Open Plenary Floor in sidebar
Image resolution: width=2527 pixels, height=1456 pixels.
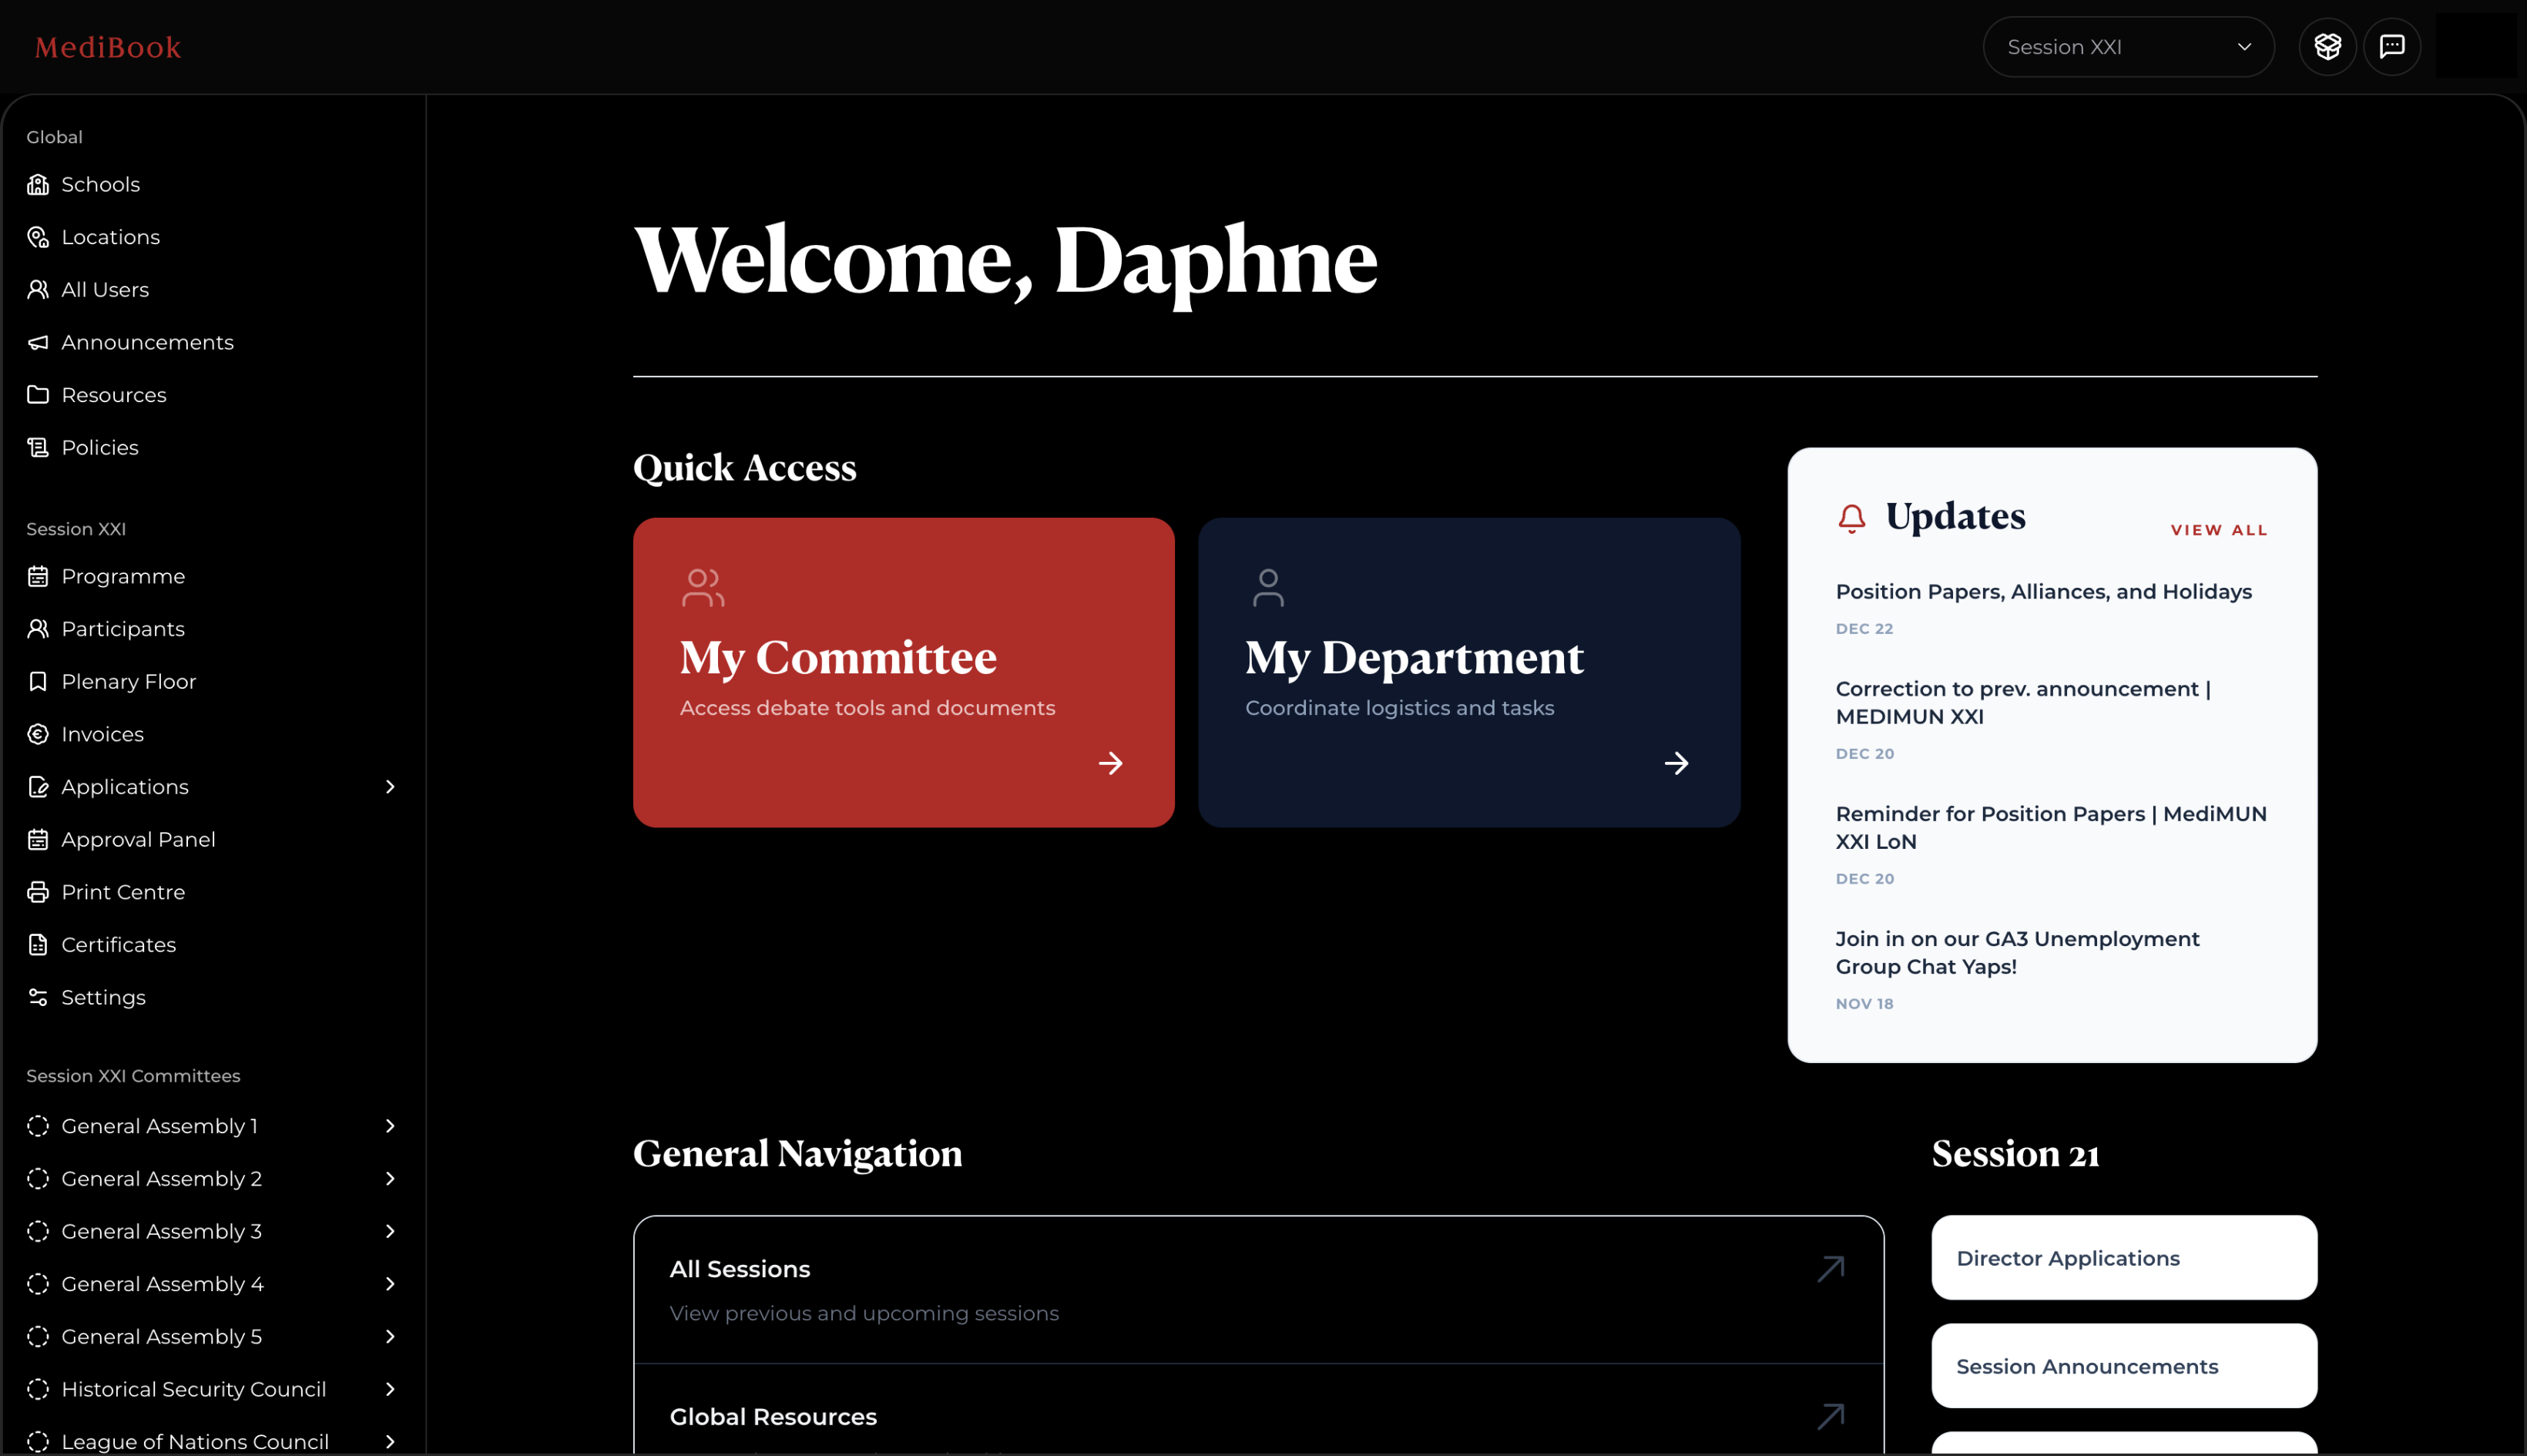coord(128,682)
